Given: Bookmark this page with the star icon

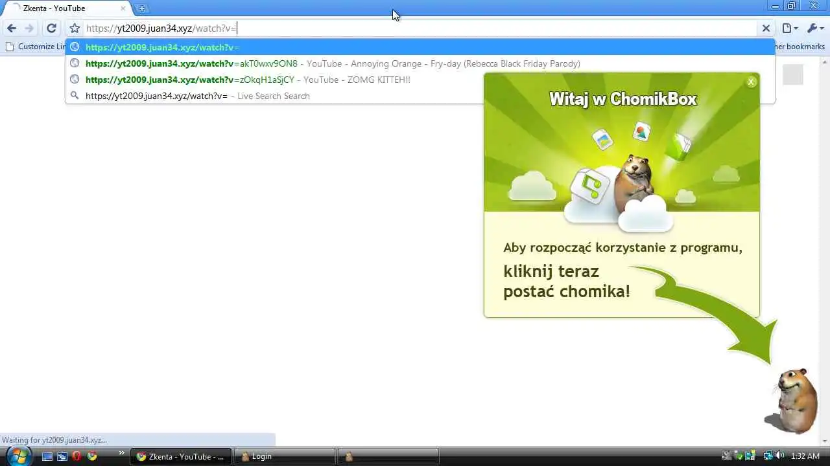Looking at the screenshot, I should [75, 28].
